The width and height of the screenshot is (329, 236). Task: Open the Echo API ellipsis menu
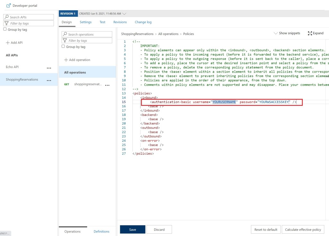49,68
